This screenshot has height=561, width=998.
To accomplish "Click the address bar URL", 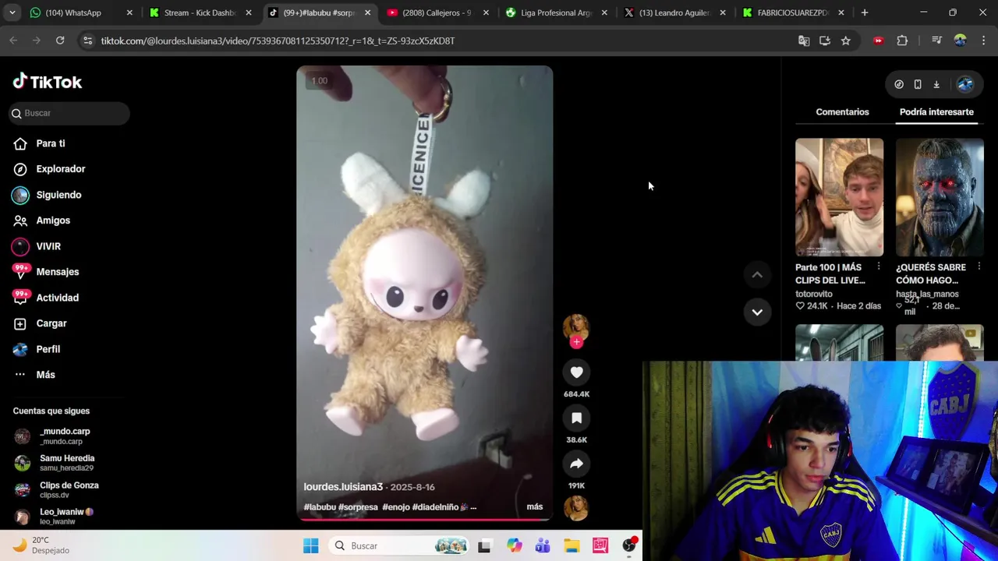I will 278,41.
